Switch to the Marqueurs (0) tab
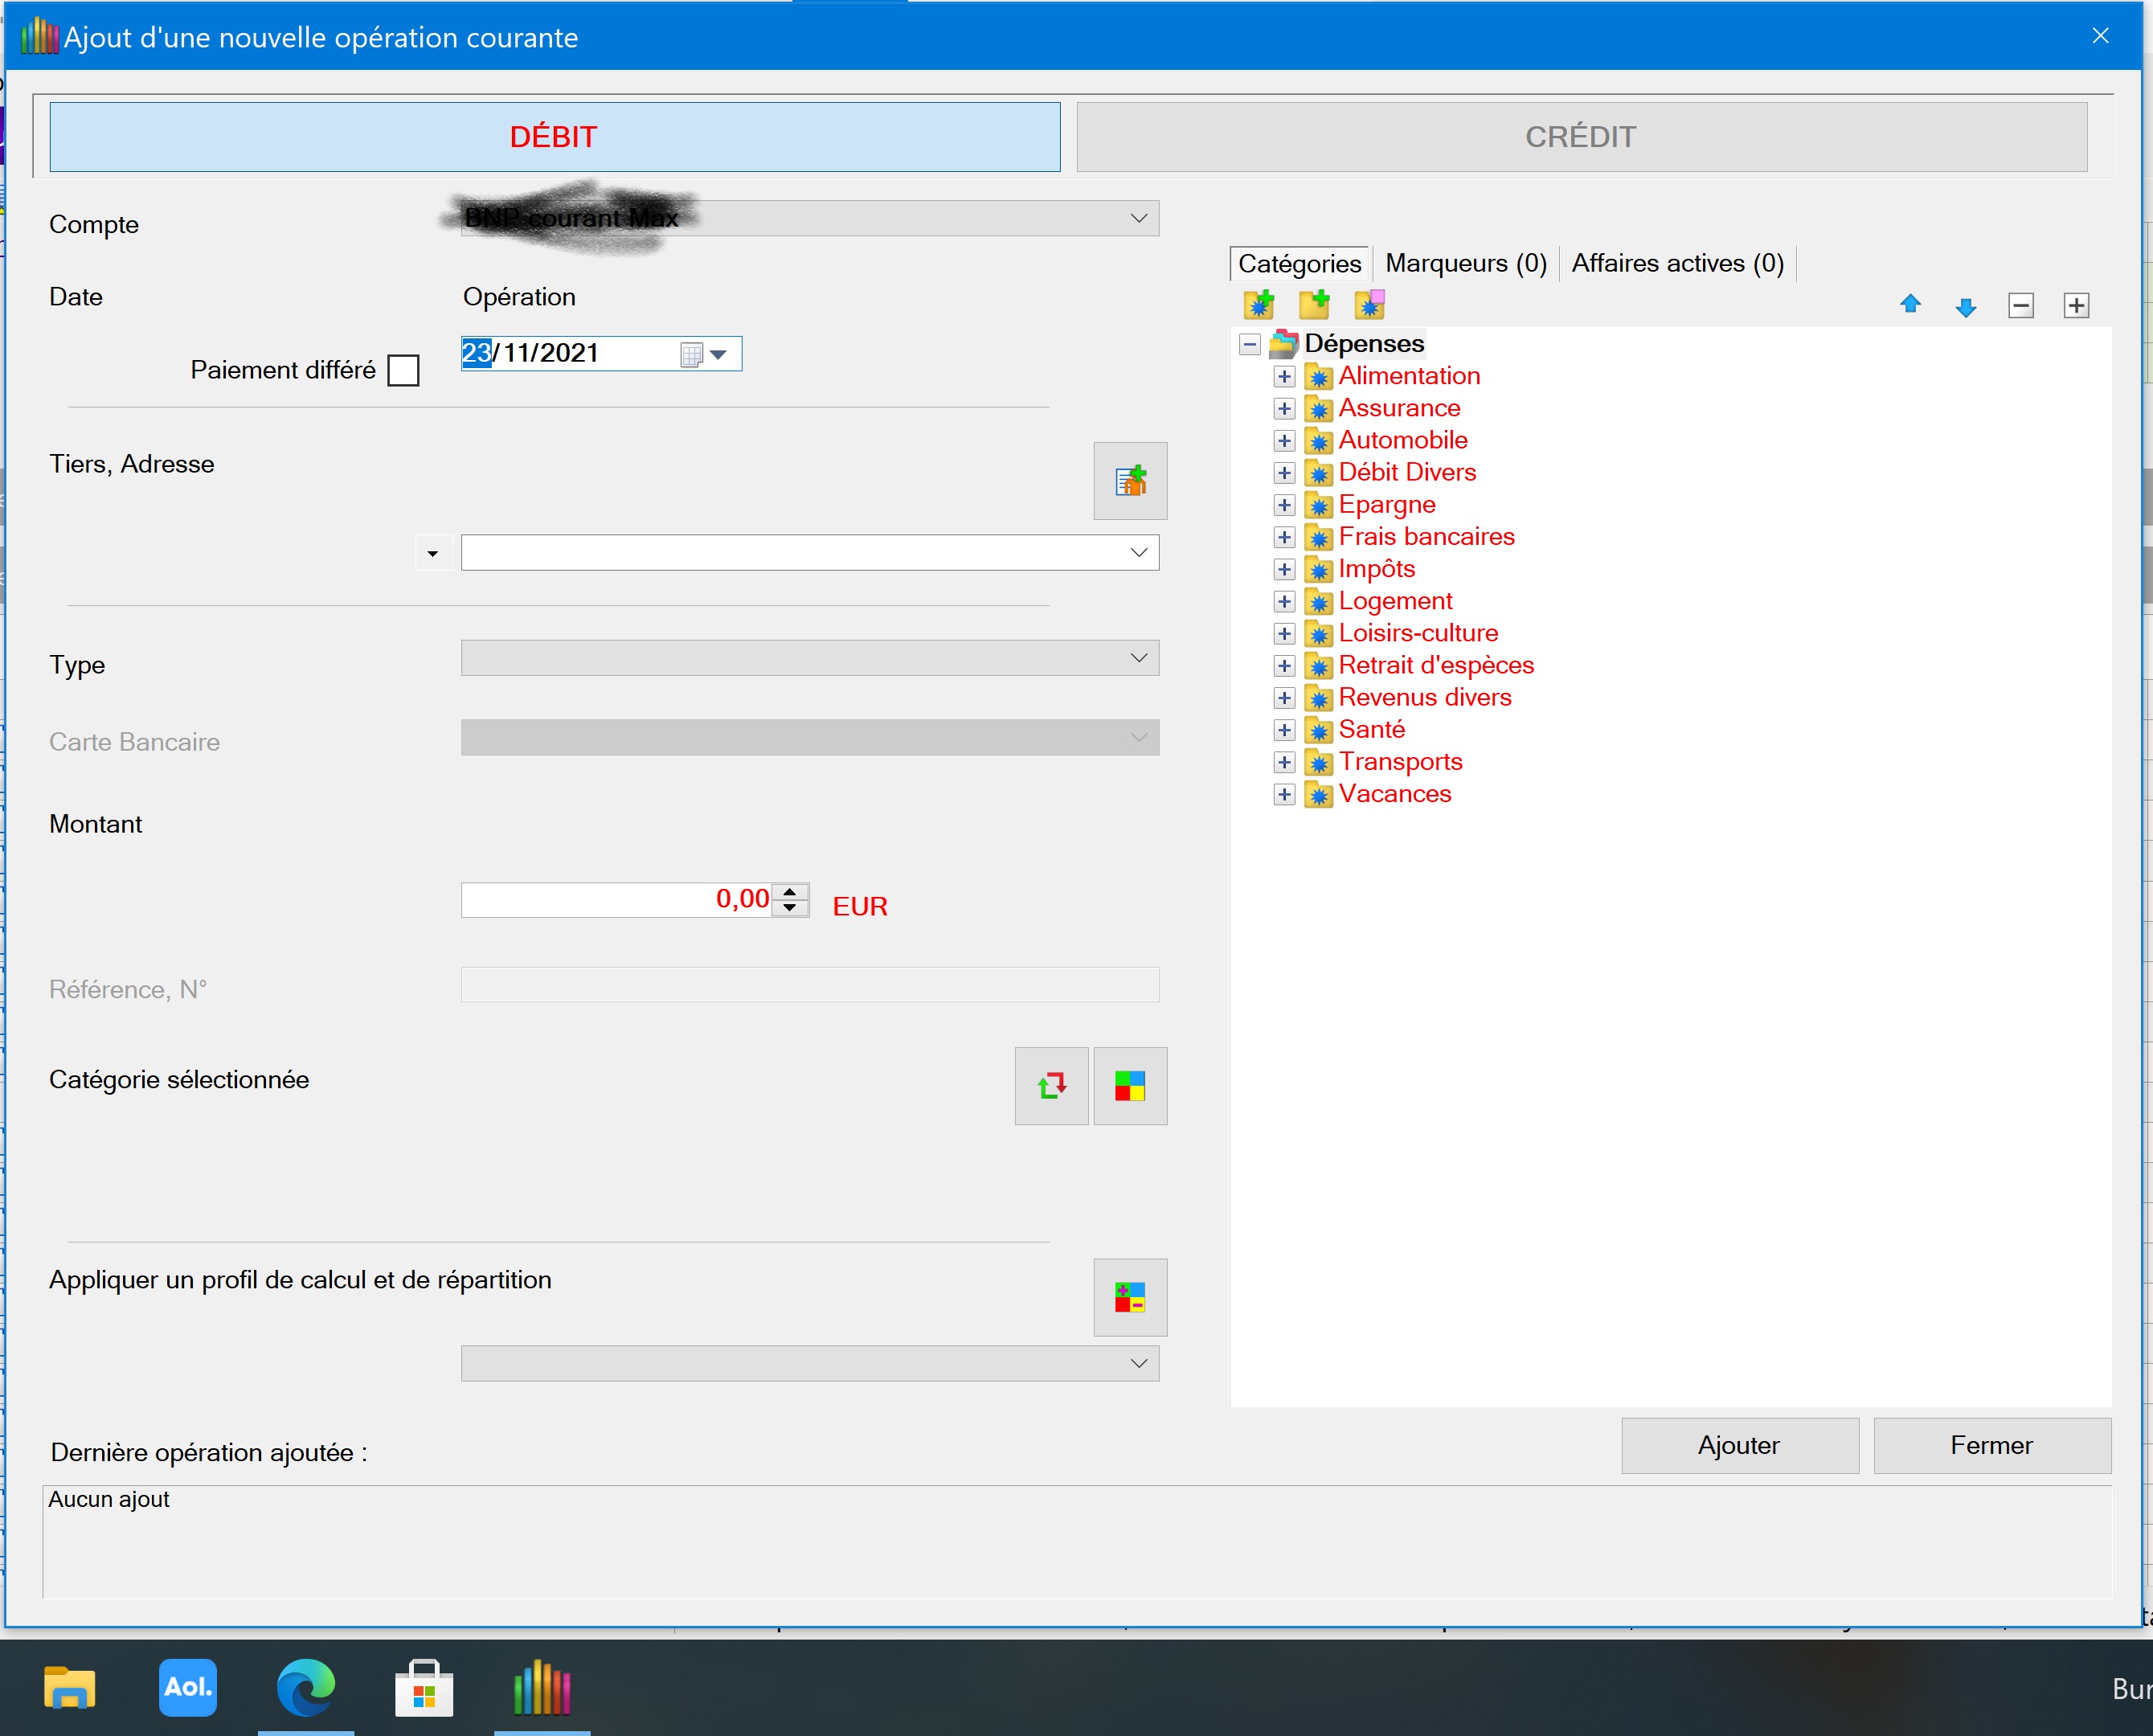The image size is (2153, 1736). click(1465, 263)
